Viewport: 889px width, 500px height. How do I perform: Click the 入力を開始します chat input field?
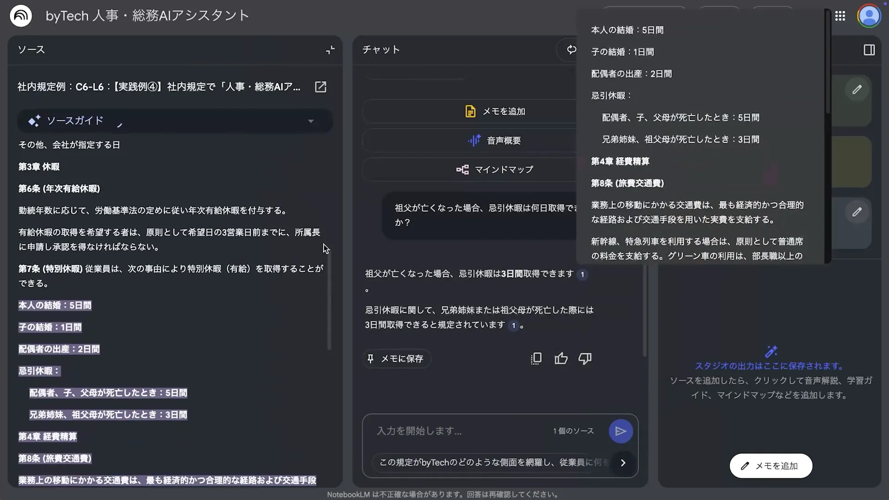pos(444,431)
